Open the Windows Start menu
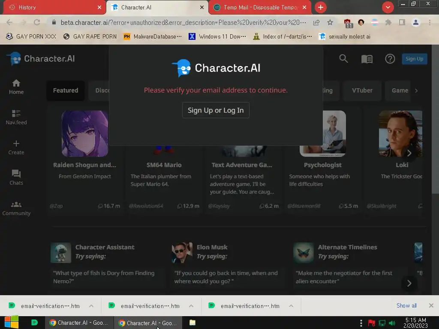439x329 pixels. (x=12, y=322)
